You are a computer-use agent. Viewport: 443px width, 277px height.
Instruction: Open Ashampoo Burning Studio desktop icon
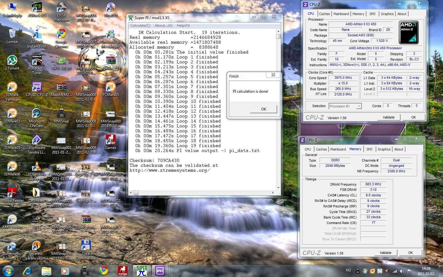[12, 250]
